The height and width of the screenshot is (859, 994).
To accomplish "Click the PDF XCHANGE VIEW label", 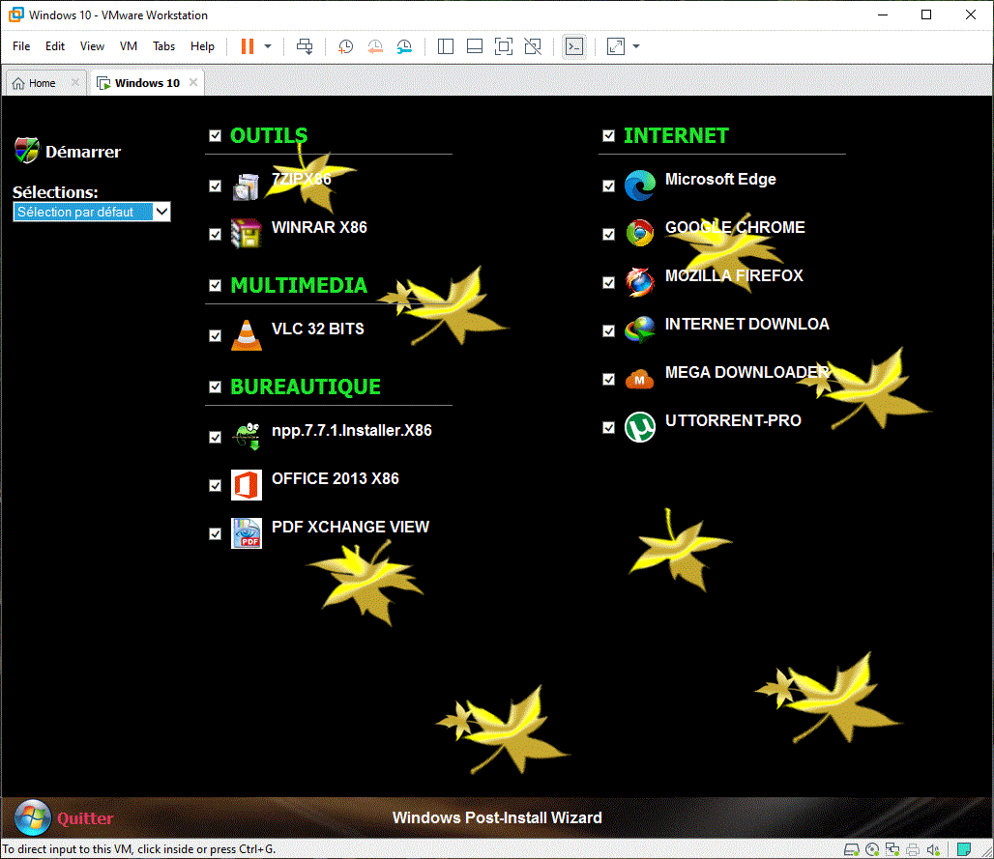I will (351, 527).
